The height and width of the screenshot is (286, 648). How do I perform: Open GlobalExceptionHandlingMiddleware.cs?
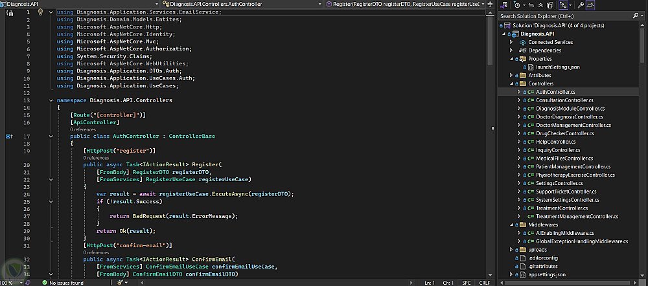[x=582, y=241]
